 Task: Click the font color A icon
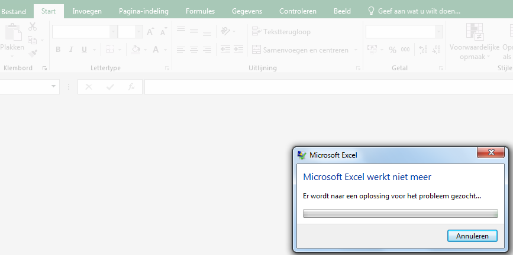(156, 50)
